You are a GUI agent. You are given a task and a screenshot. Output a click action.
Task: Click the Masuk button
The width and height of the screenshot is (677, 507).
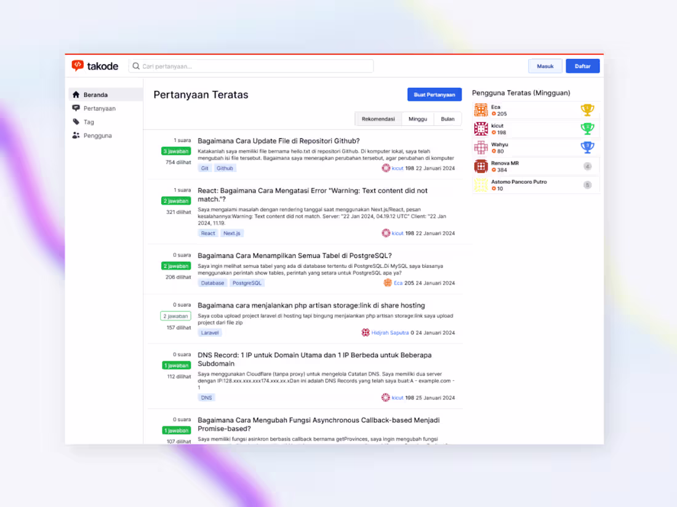545,66
